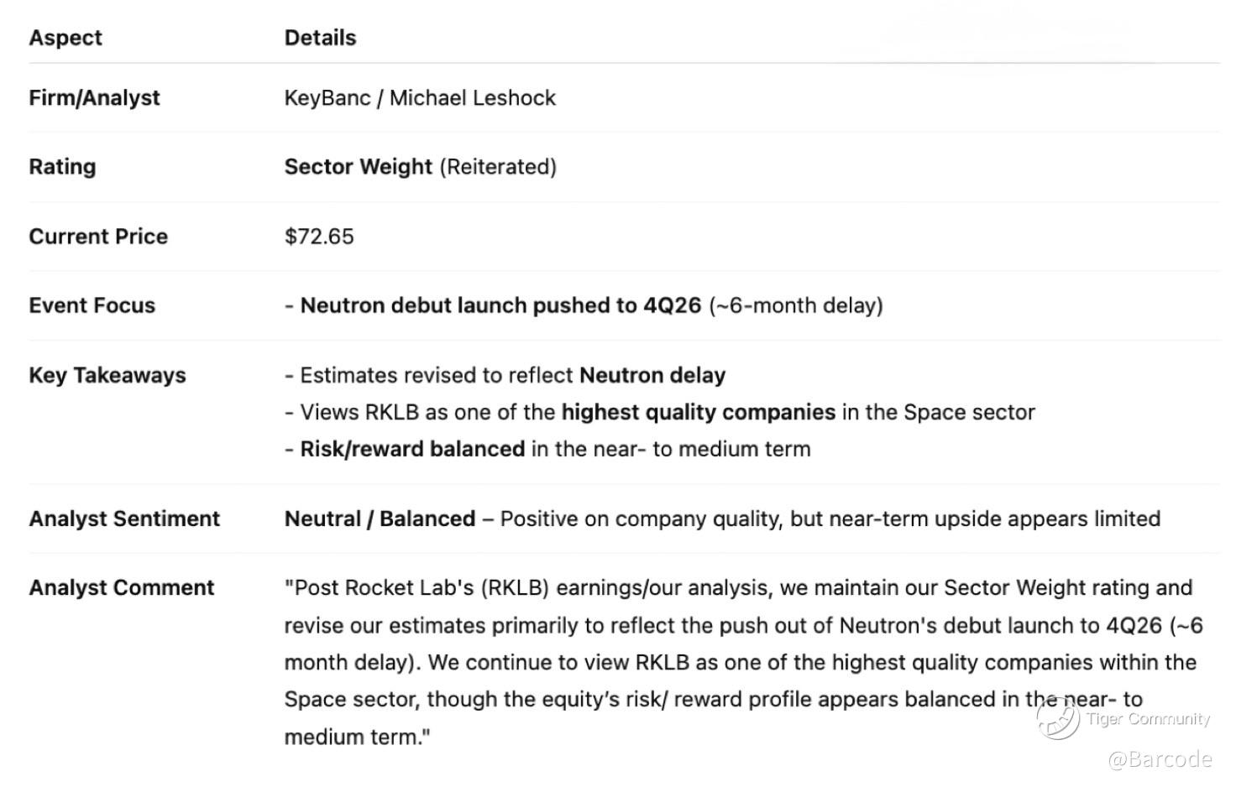Click the Current Price row label
The image size is (1236, 787).
point(98,237)
